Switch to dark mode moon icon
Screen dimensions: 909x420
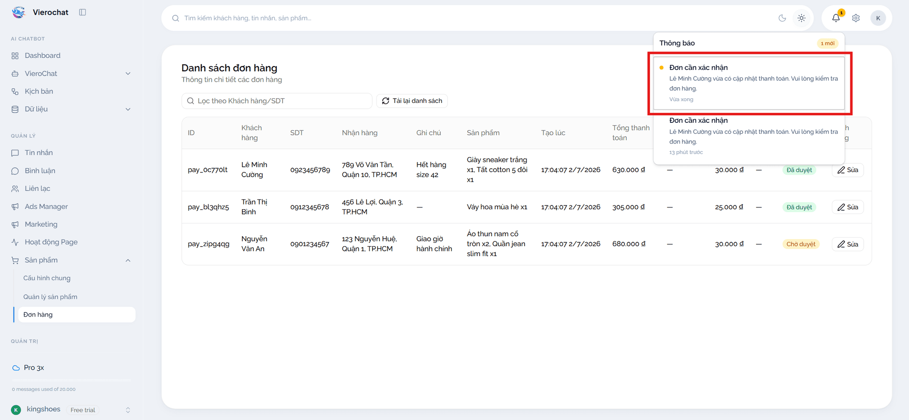pyautogui.click(x=782, y=18)
